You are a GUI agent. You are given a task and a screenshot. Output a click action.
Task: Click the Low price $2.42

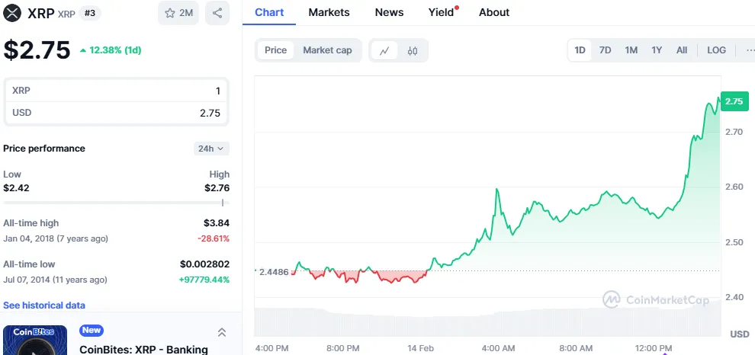tap(16, 187)
